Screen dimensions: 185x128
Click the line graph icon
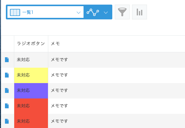coord(93,12)
